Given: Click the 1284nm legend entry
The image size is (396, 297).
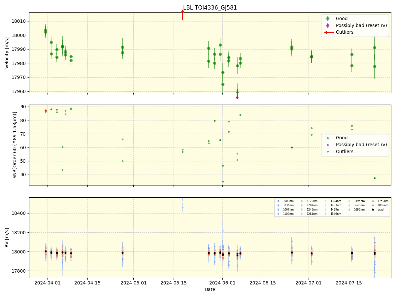Looking at the screenshot, I should pyautogui.click(x=309, y=214).
